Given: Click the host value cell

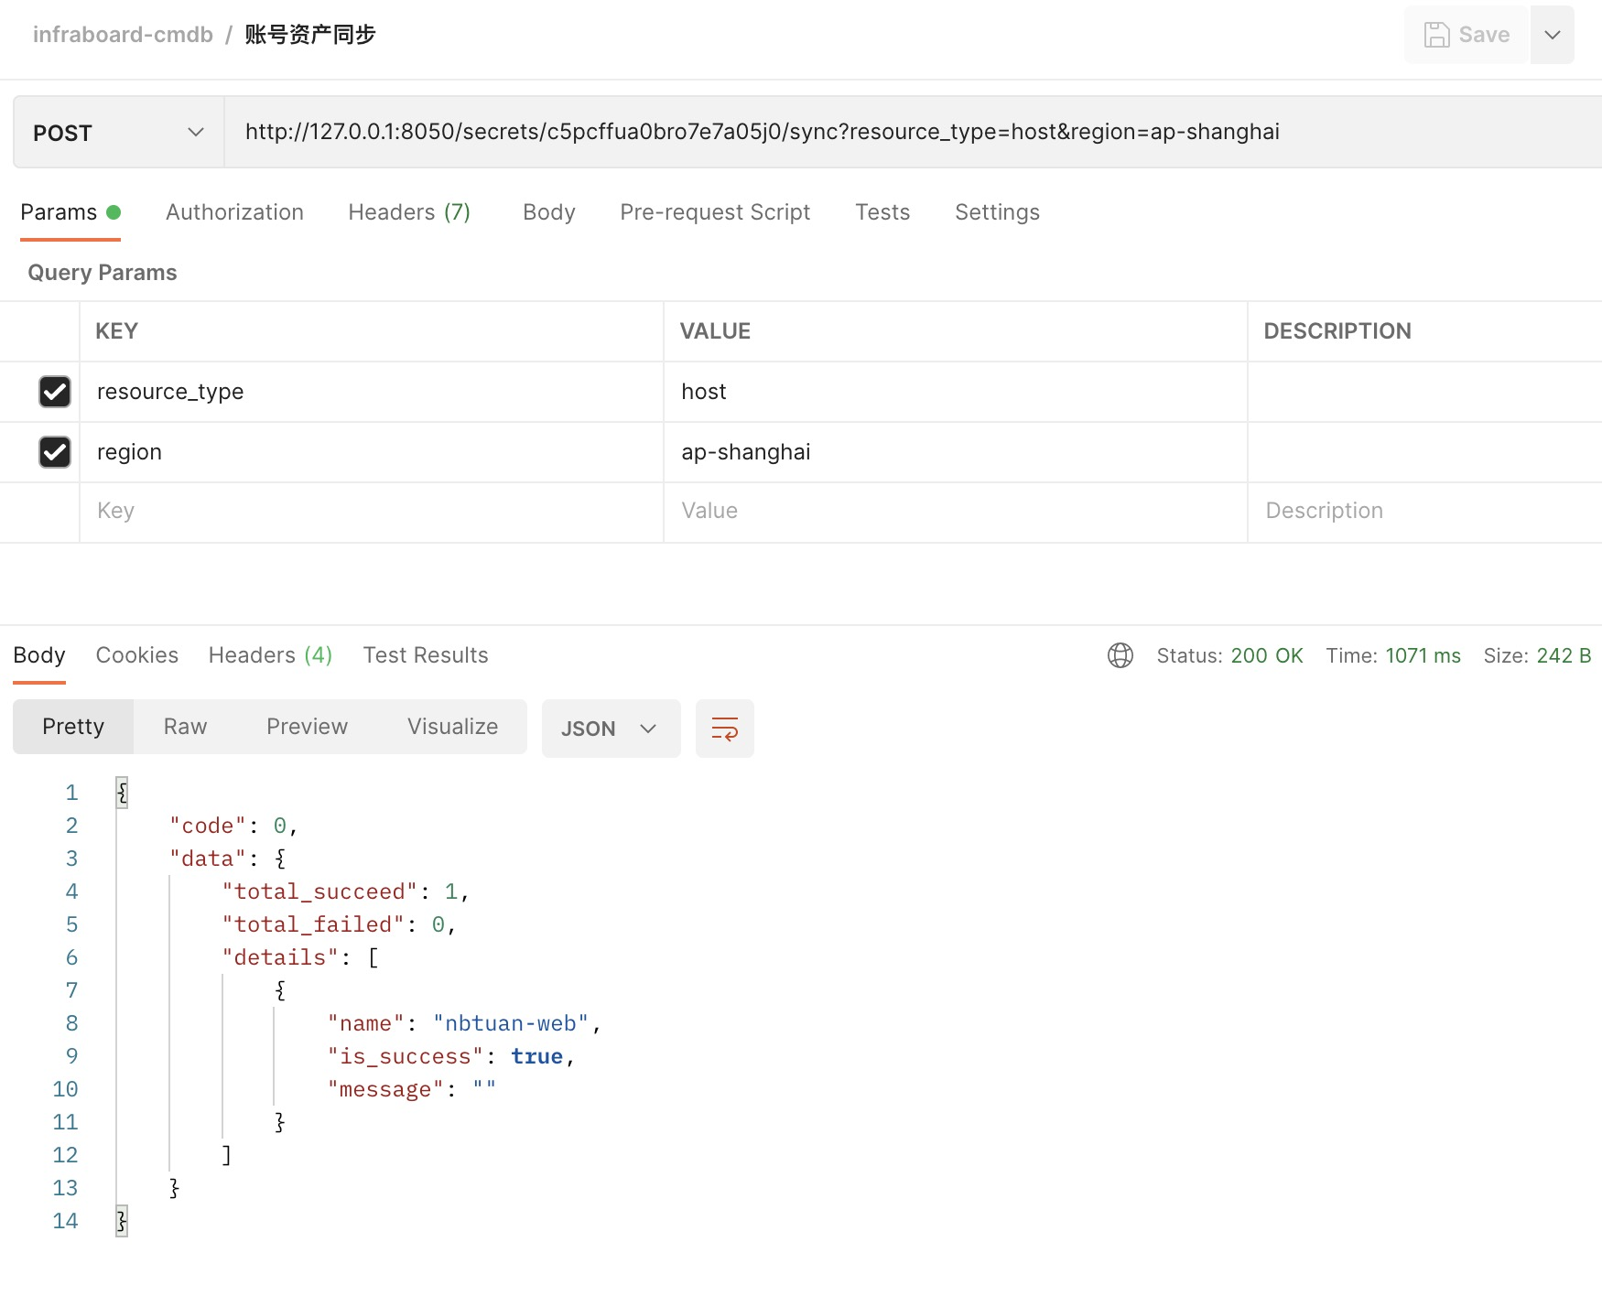Looking at the screenshot, I should pyautogui.click(x=956, y=392).
